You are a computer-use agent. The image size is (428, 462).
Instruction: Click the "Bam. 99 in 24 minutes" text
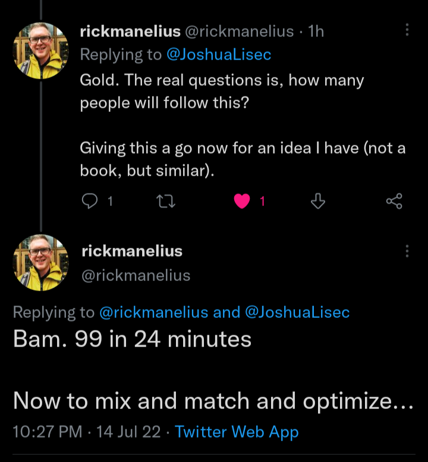tap(132, 339)
